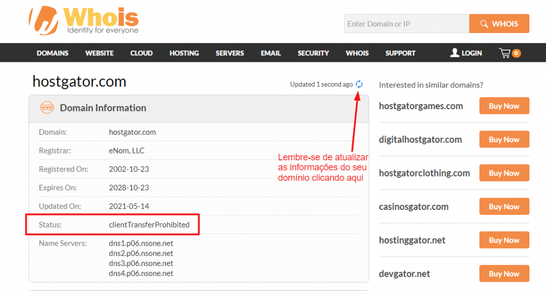Buy Now for hostgatorgames.com
Image resolution: width=546 pixels, height=291 pixels.
point(504,106)
